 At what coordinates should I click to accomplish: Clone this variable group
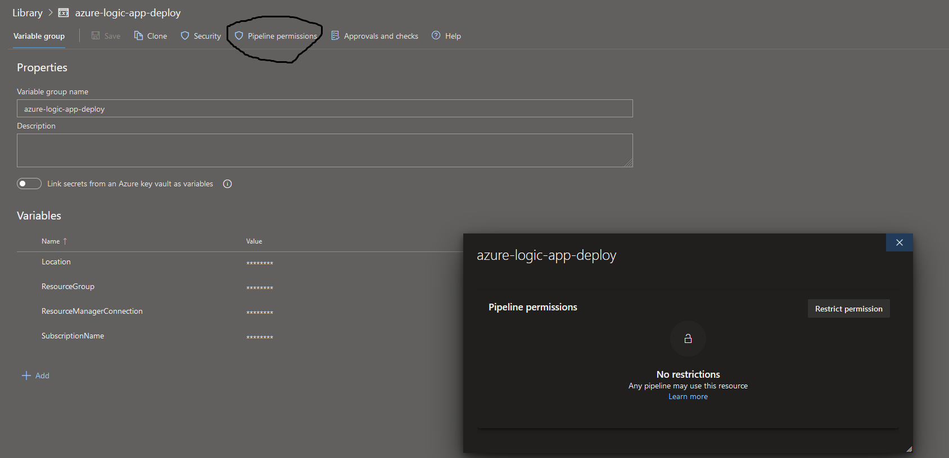pyautogui.click(x=151, y=36)
